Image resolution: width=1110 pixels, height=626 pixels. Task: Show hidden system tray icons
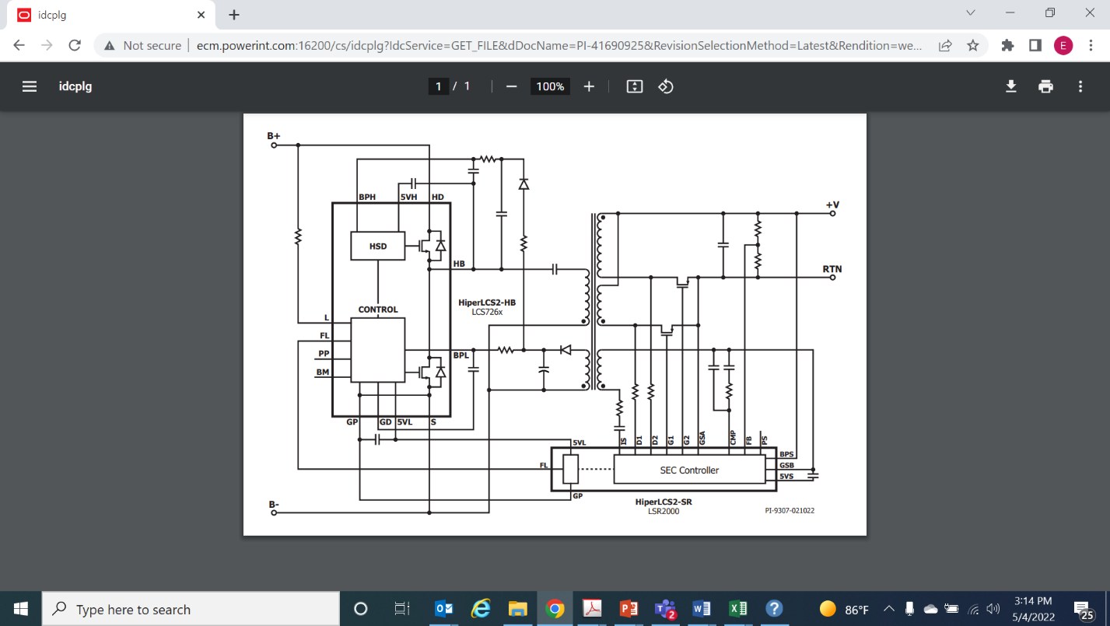coord(888,609)
